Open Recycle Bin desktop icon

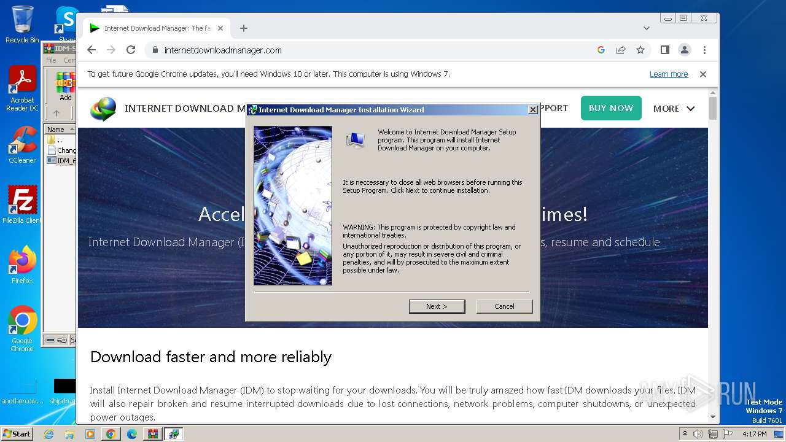click(22, 25)
